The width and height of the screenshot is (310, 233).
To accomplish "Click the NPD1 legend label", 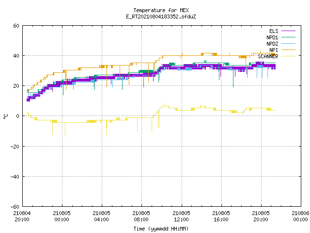I will (272, 37).
